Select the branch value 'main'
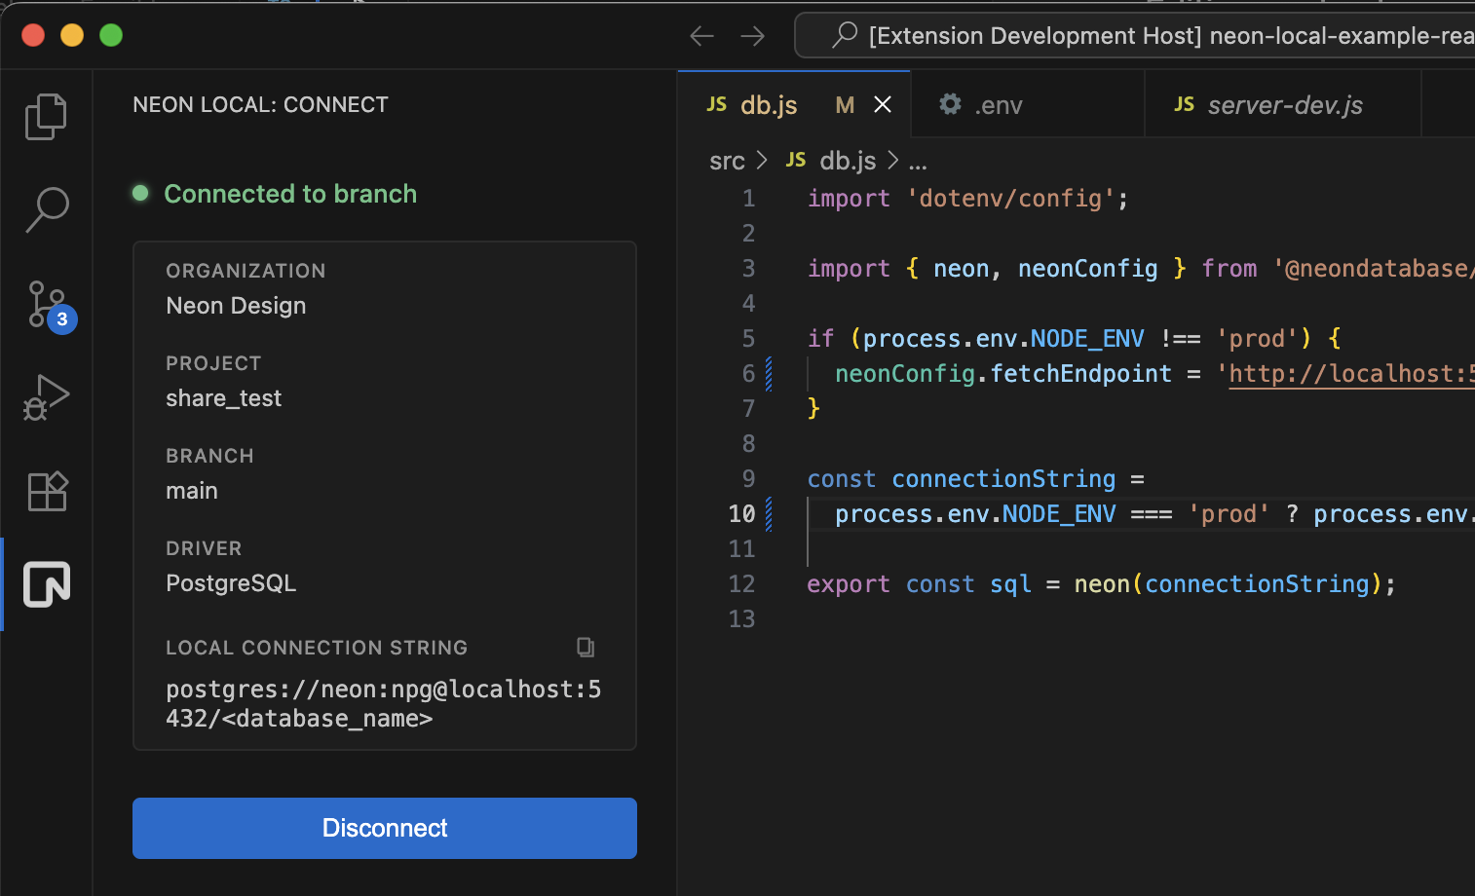The width and height of the screenshot is (1475, 896). click(192, 491)
